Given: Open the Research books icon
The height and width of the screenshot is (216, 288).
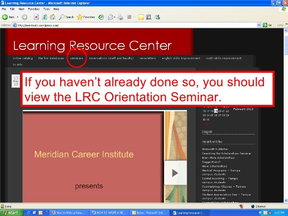Looking at the screenshot, I should click(149, 17).
